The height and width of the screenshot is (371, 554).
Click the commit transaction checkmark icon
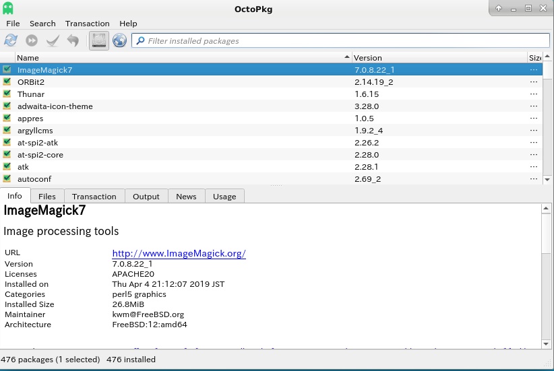(x=53, y=40)
